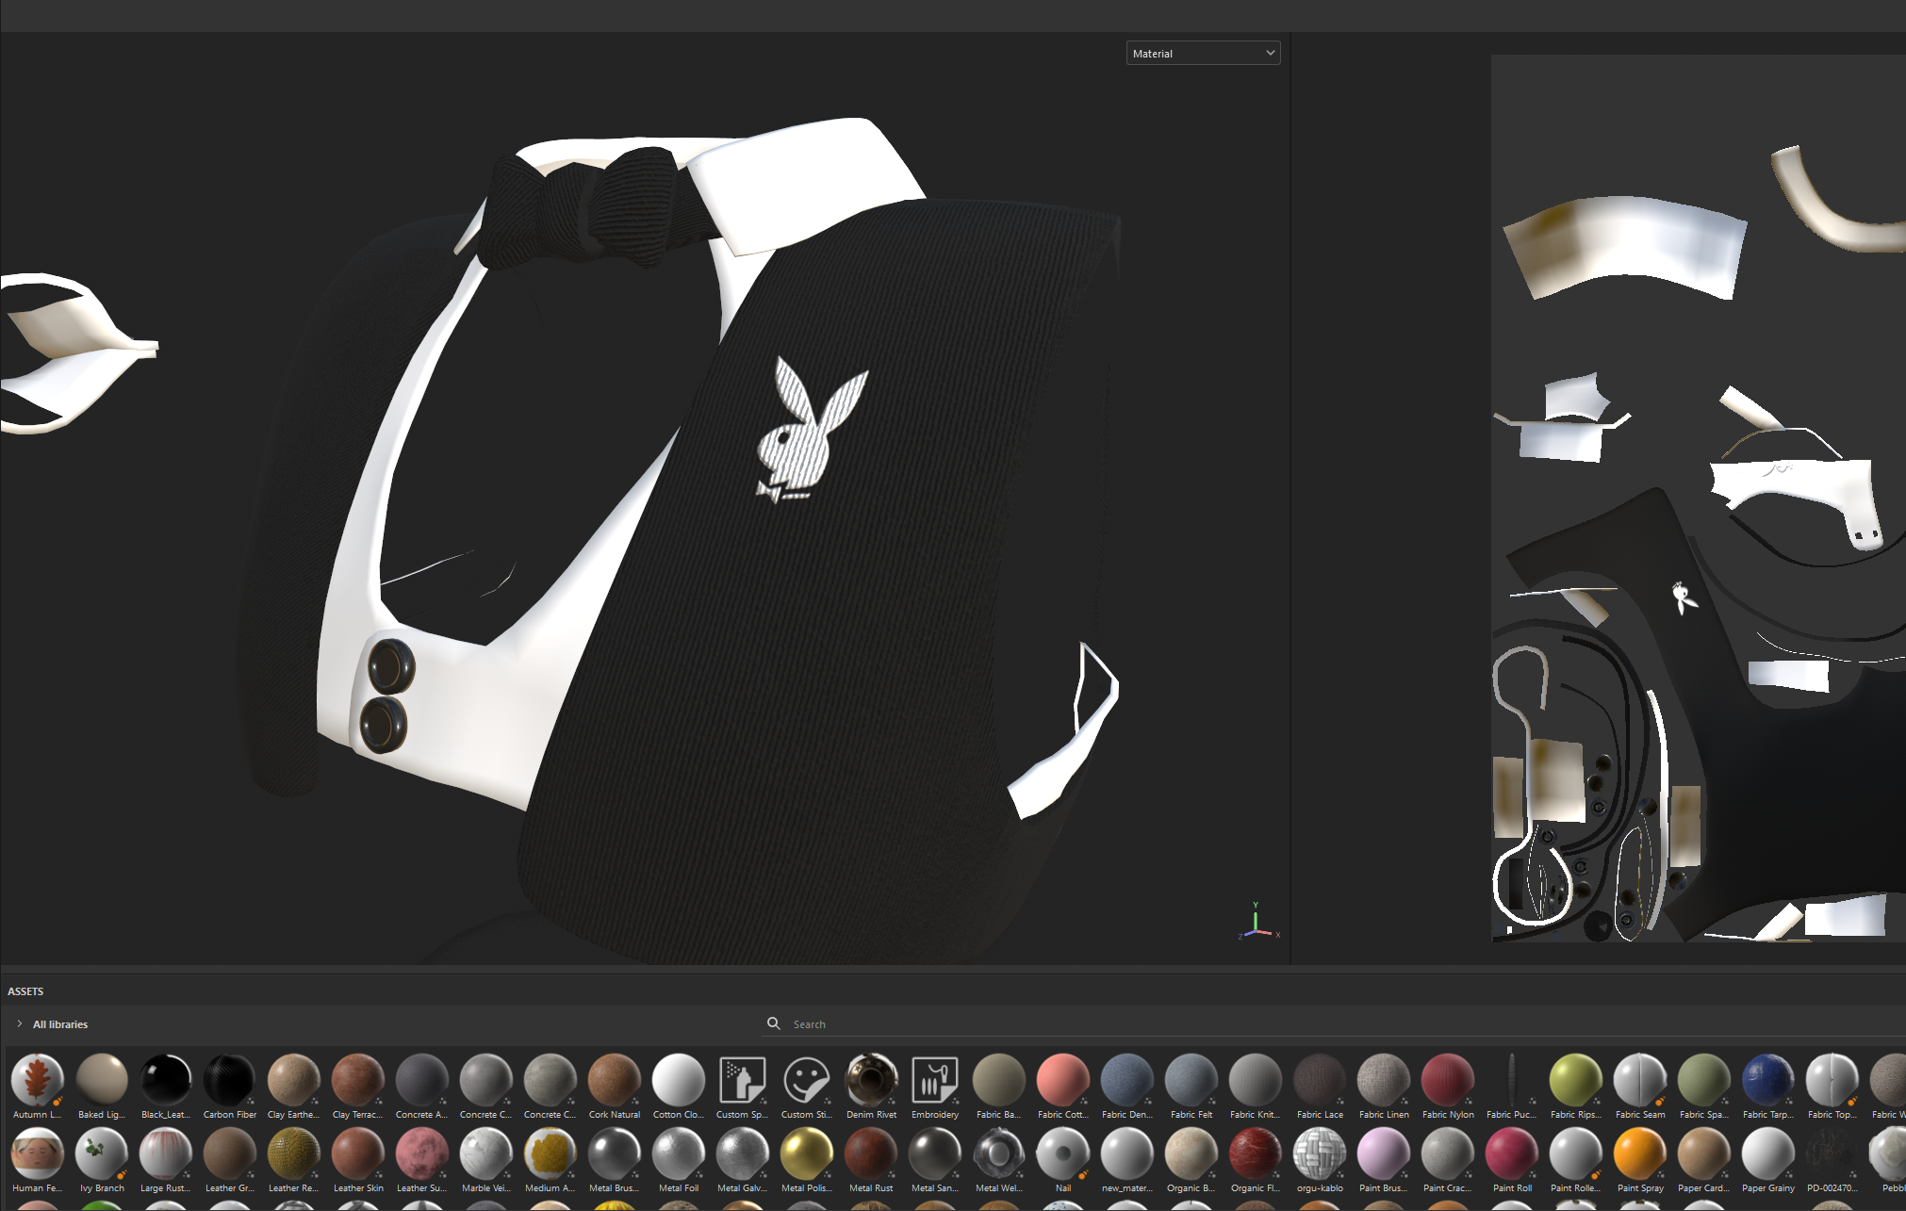Apply the Carbon Fiber material
1906x1211 pixels.
click(x=229, y=1079)
